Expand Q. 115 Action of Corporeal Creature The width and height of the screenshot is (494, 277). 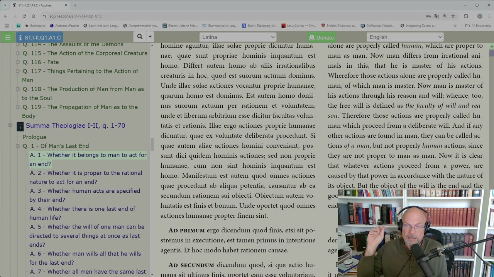point(17,53)
